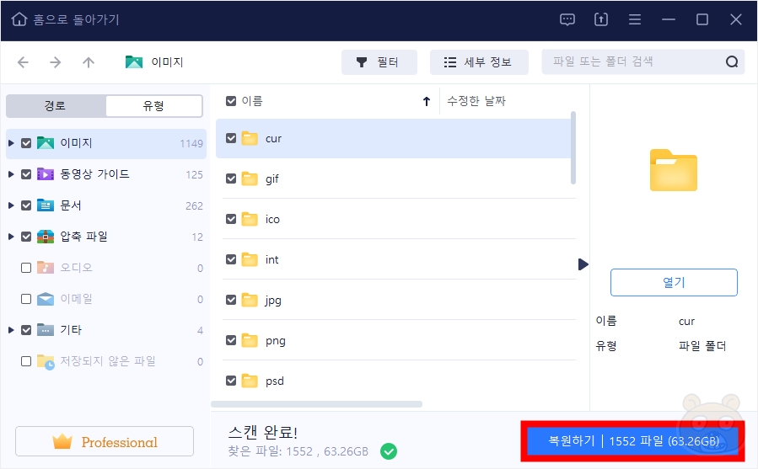Uncheck the jpg folder checkbox
The height and width of the screenshot is (469, 758).
(231, 300)
